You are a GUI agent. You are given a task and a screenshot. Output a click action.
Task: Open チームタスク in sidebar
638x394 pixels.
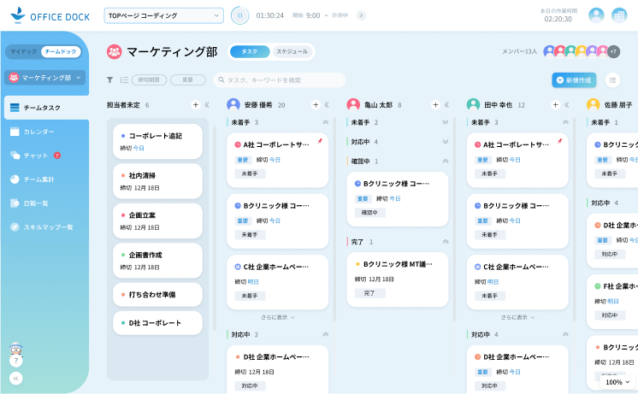click(x=46, y=108)
